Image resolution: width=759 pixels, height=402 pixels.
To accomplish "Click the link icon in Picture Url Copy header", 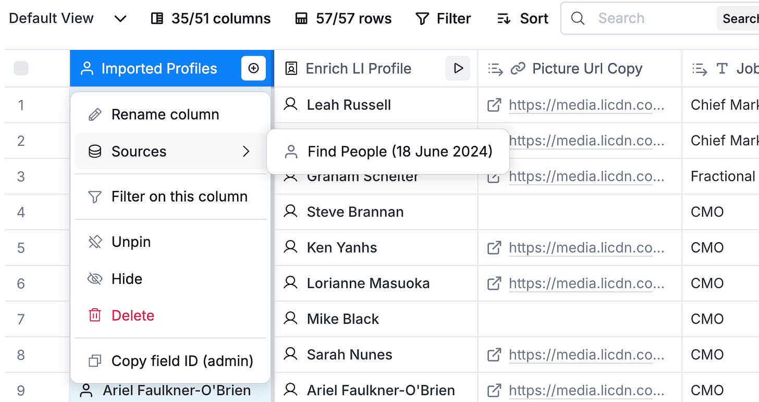I will click(518, 68).
